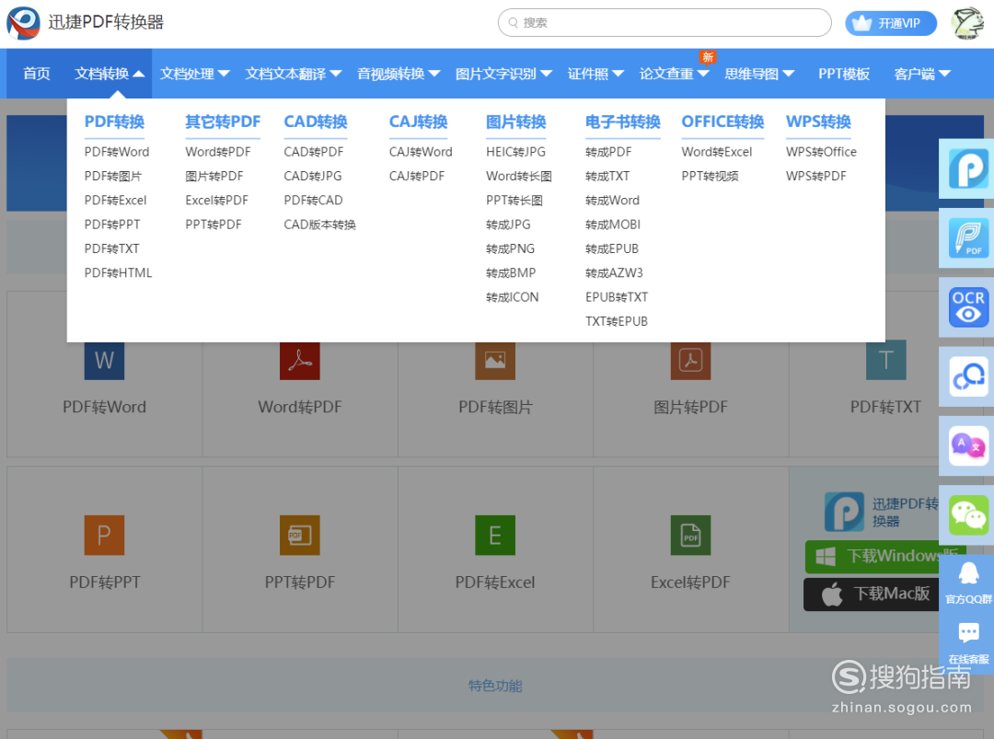Click the 搜索 input field
The height and width of the screenshot is (739, 994).
coord(665,23)
